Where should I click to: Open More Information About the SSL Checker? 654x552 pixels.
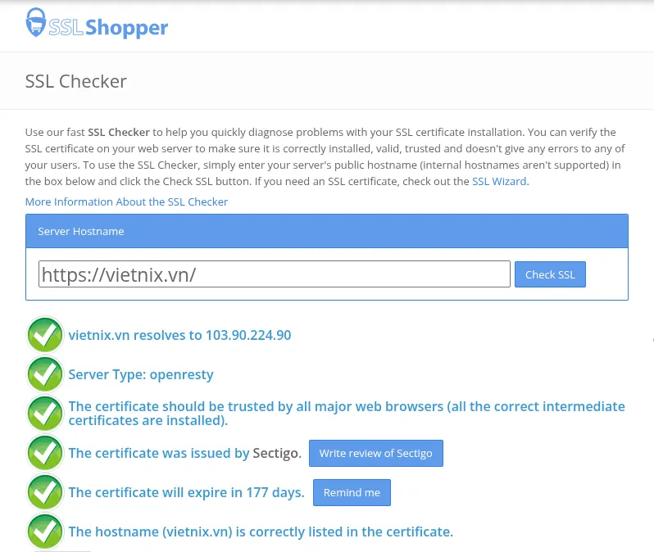126,201
